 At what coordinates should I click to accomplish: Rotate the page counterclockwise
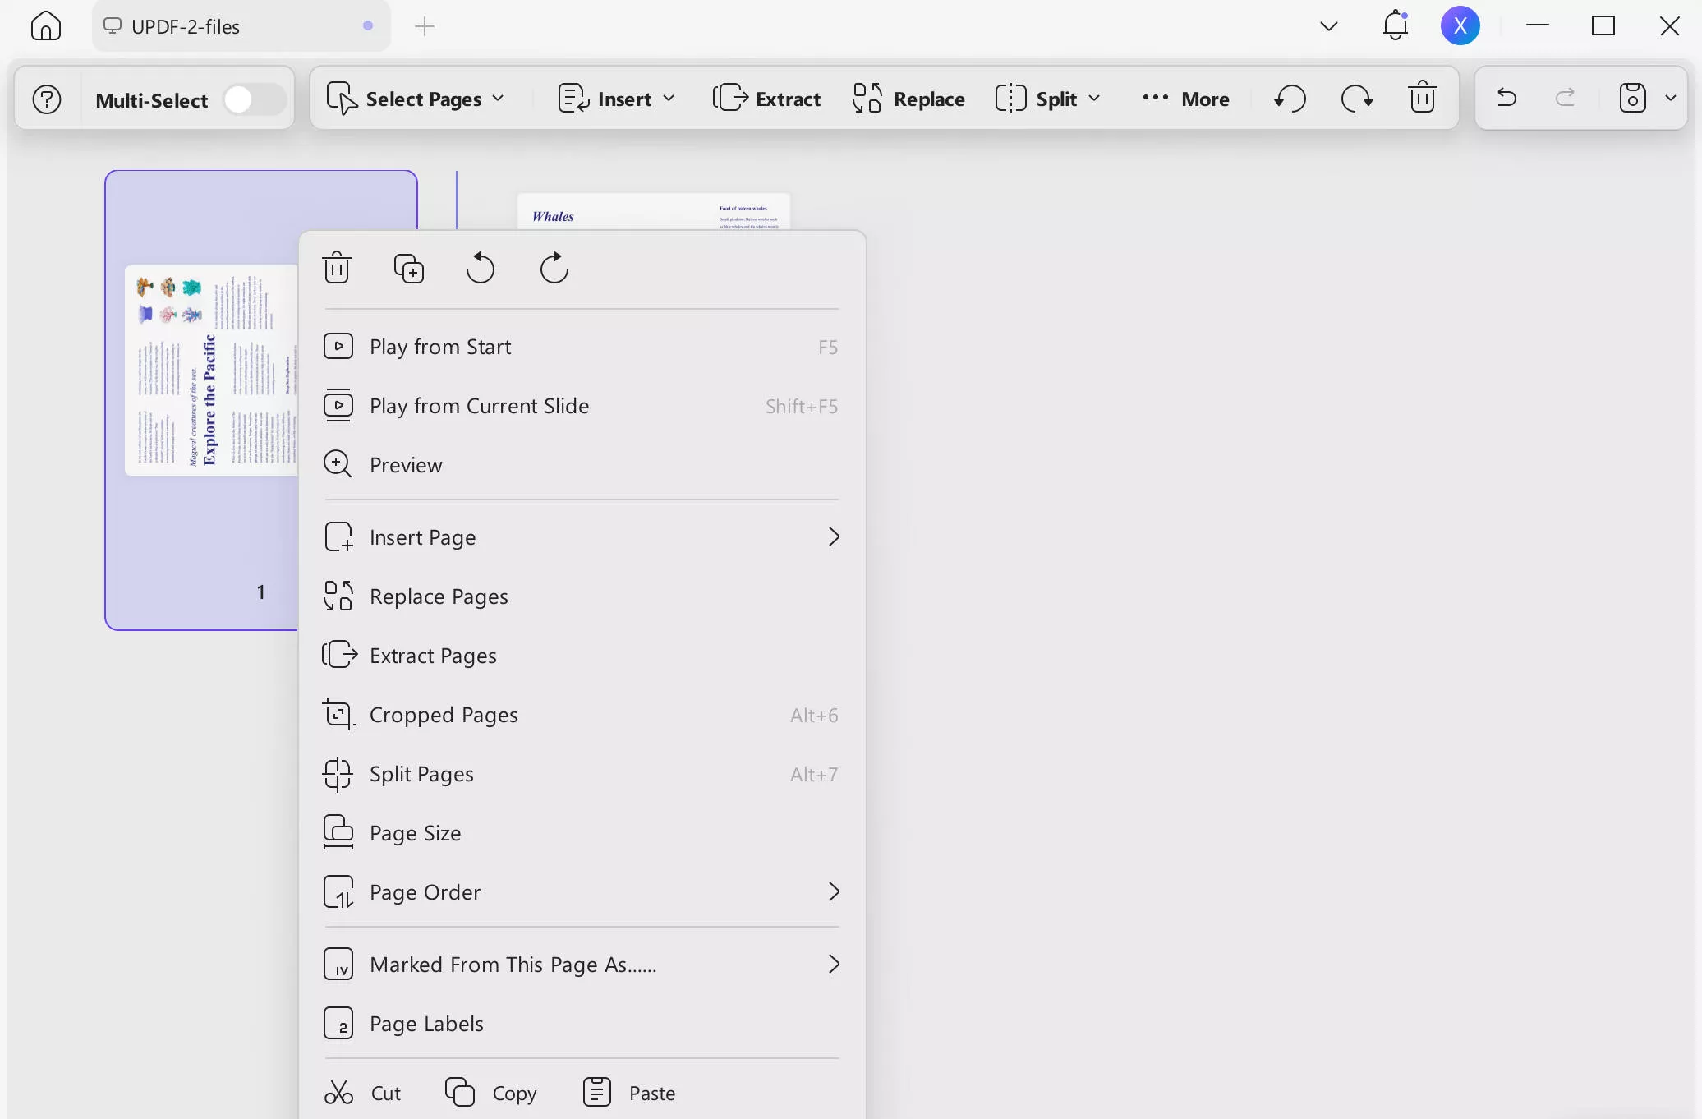click(x=481, y=267)
